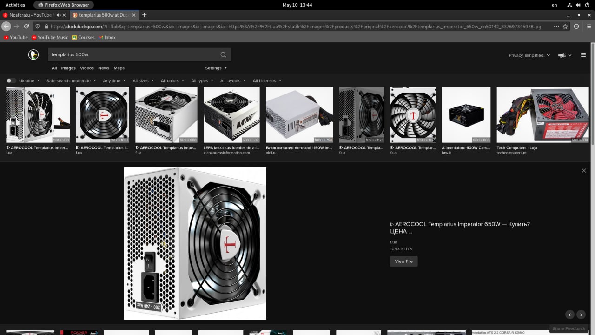Close the image detail panel
The width and height of the screenshot is (595, 335).
pos(584,171)
